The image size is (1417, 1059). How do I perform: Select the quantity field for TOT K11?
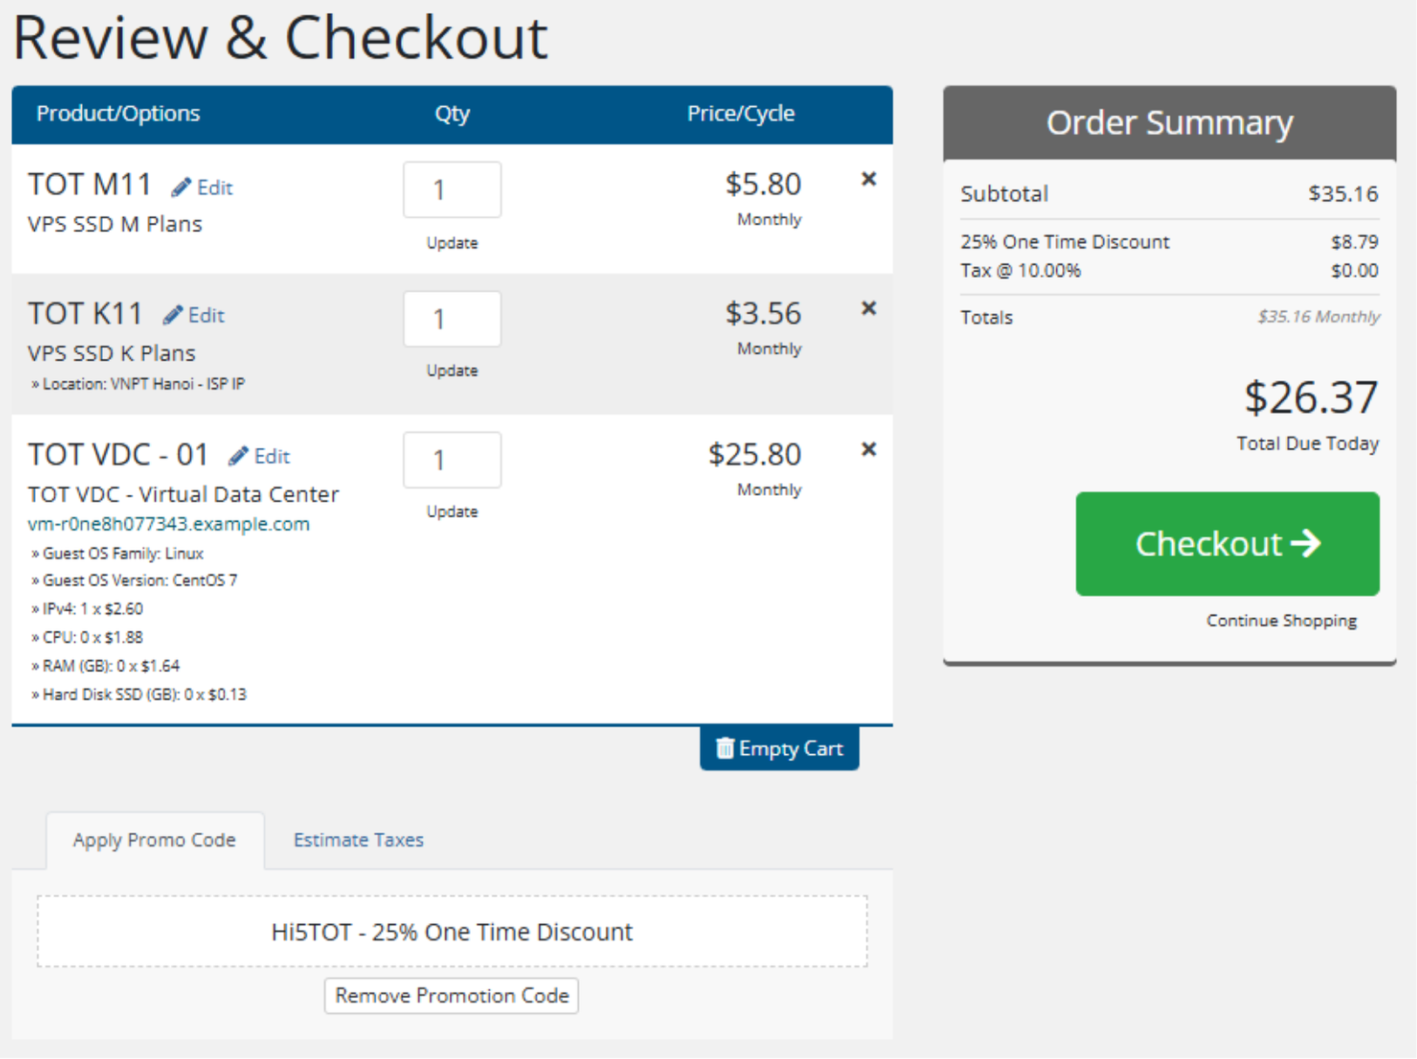point(452,319)
